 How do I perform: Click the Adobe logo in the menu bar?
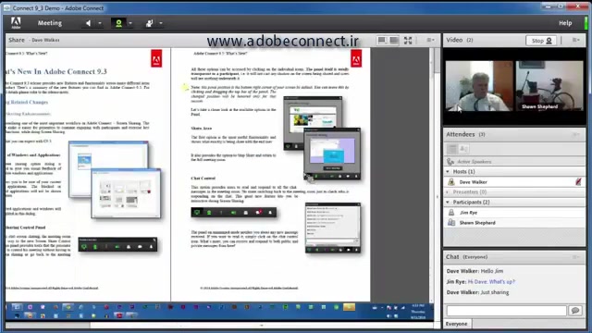click(x=16, y=22)
